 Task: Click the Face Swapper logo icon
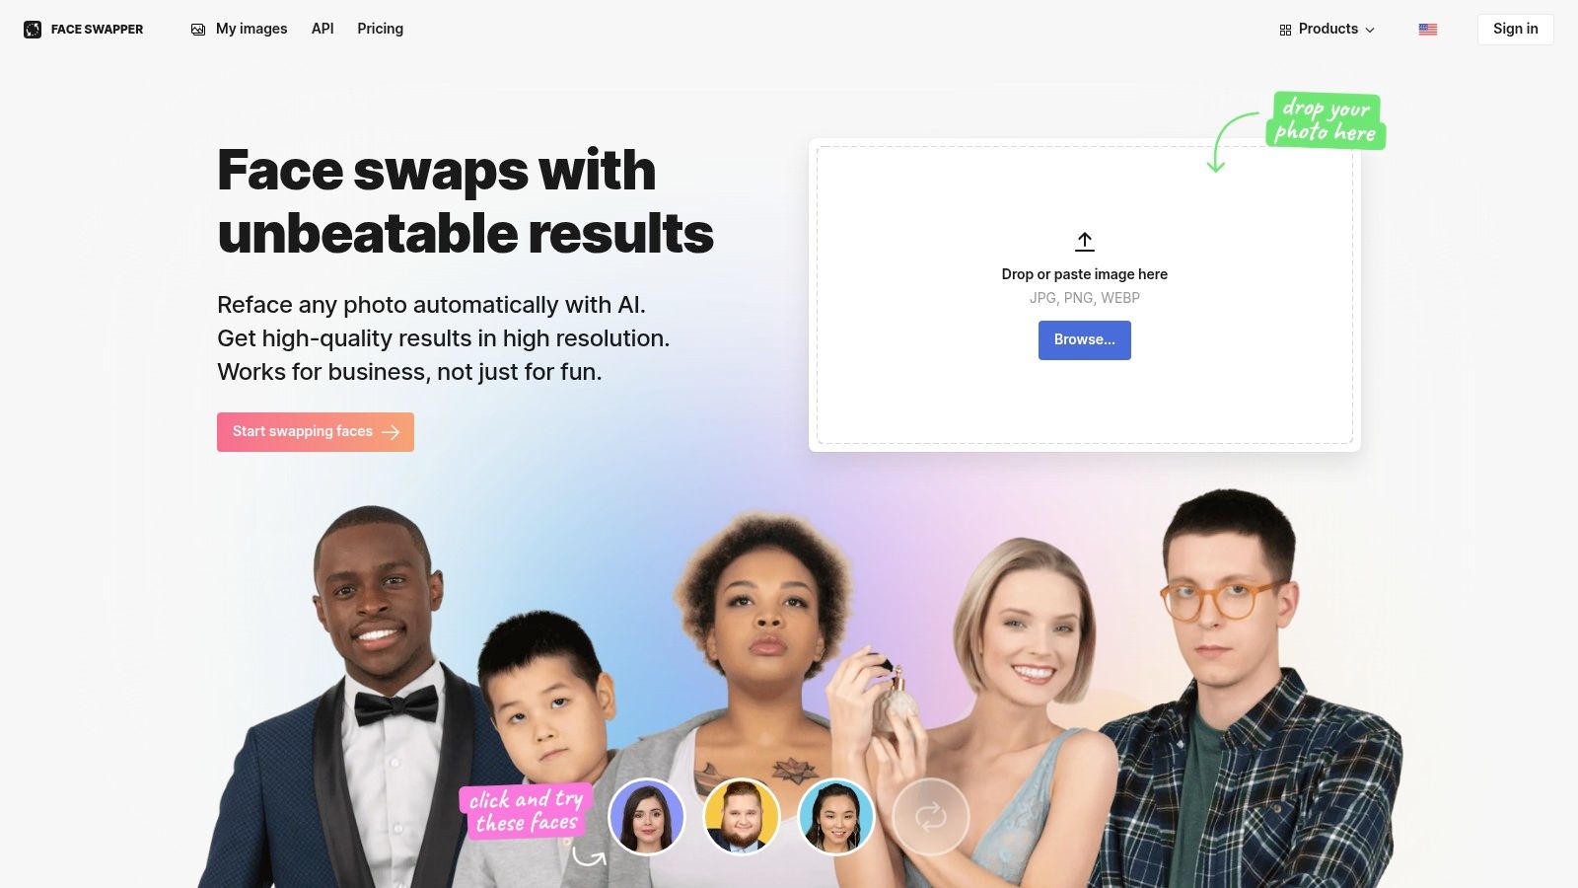(33, 30)
